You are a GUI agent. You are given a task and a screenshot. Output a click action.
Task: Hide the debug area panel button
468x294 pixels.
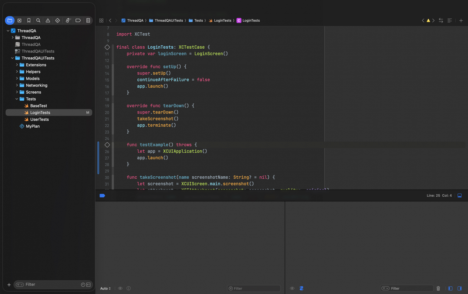460,195
